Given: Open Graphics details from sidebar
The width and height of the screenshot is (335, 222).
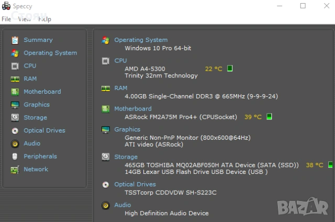Looking at the screenshot, I should pos(37,105).
